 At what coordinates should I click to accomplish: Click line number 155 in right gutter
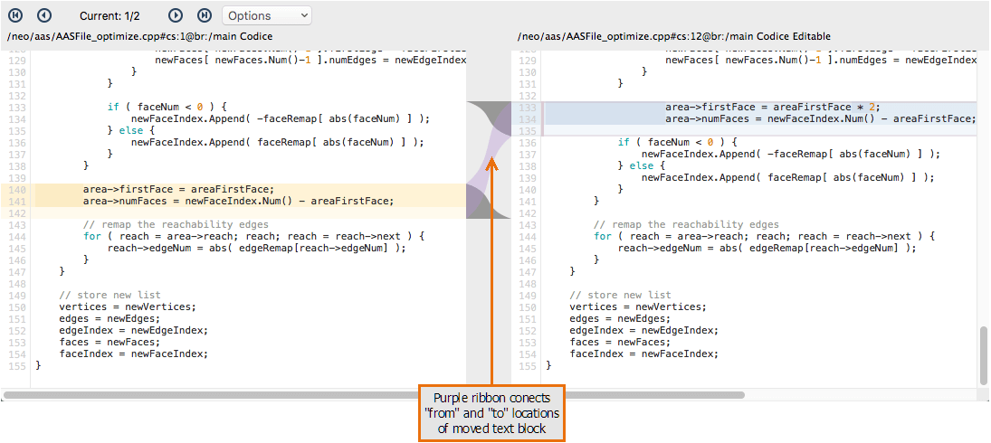point(529,366)
